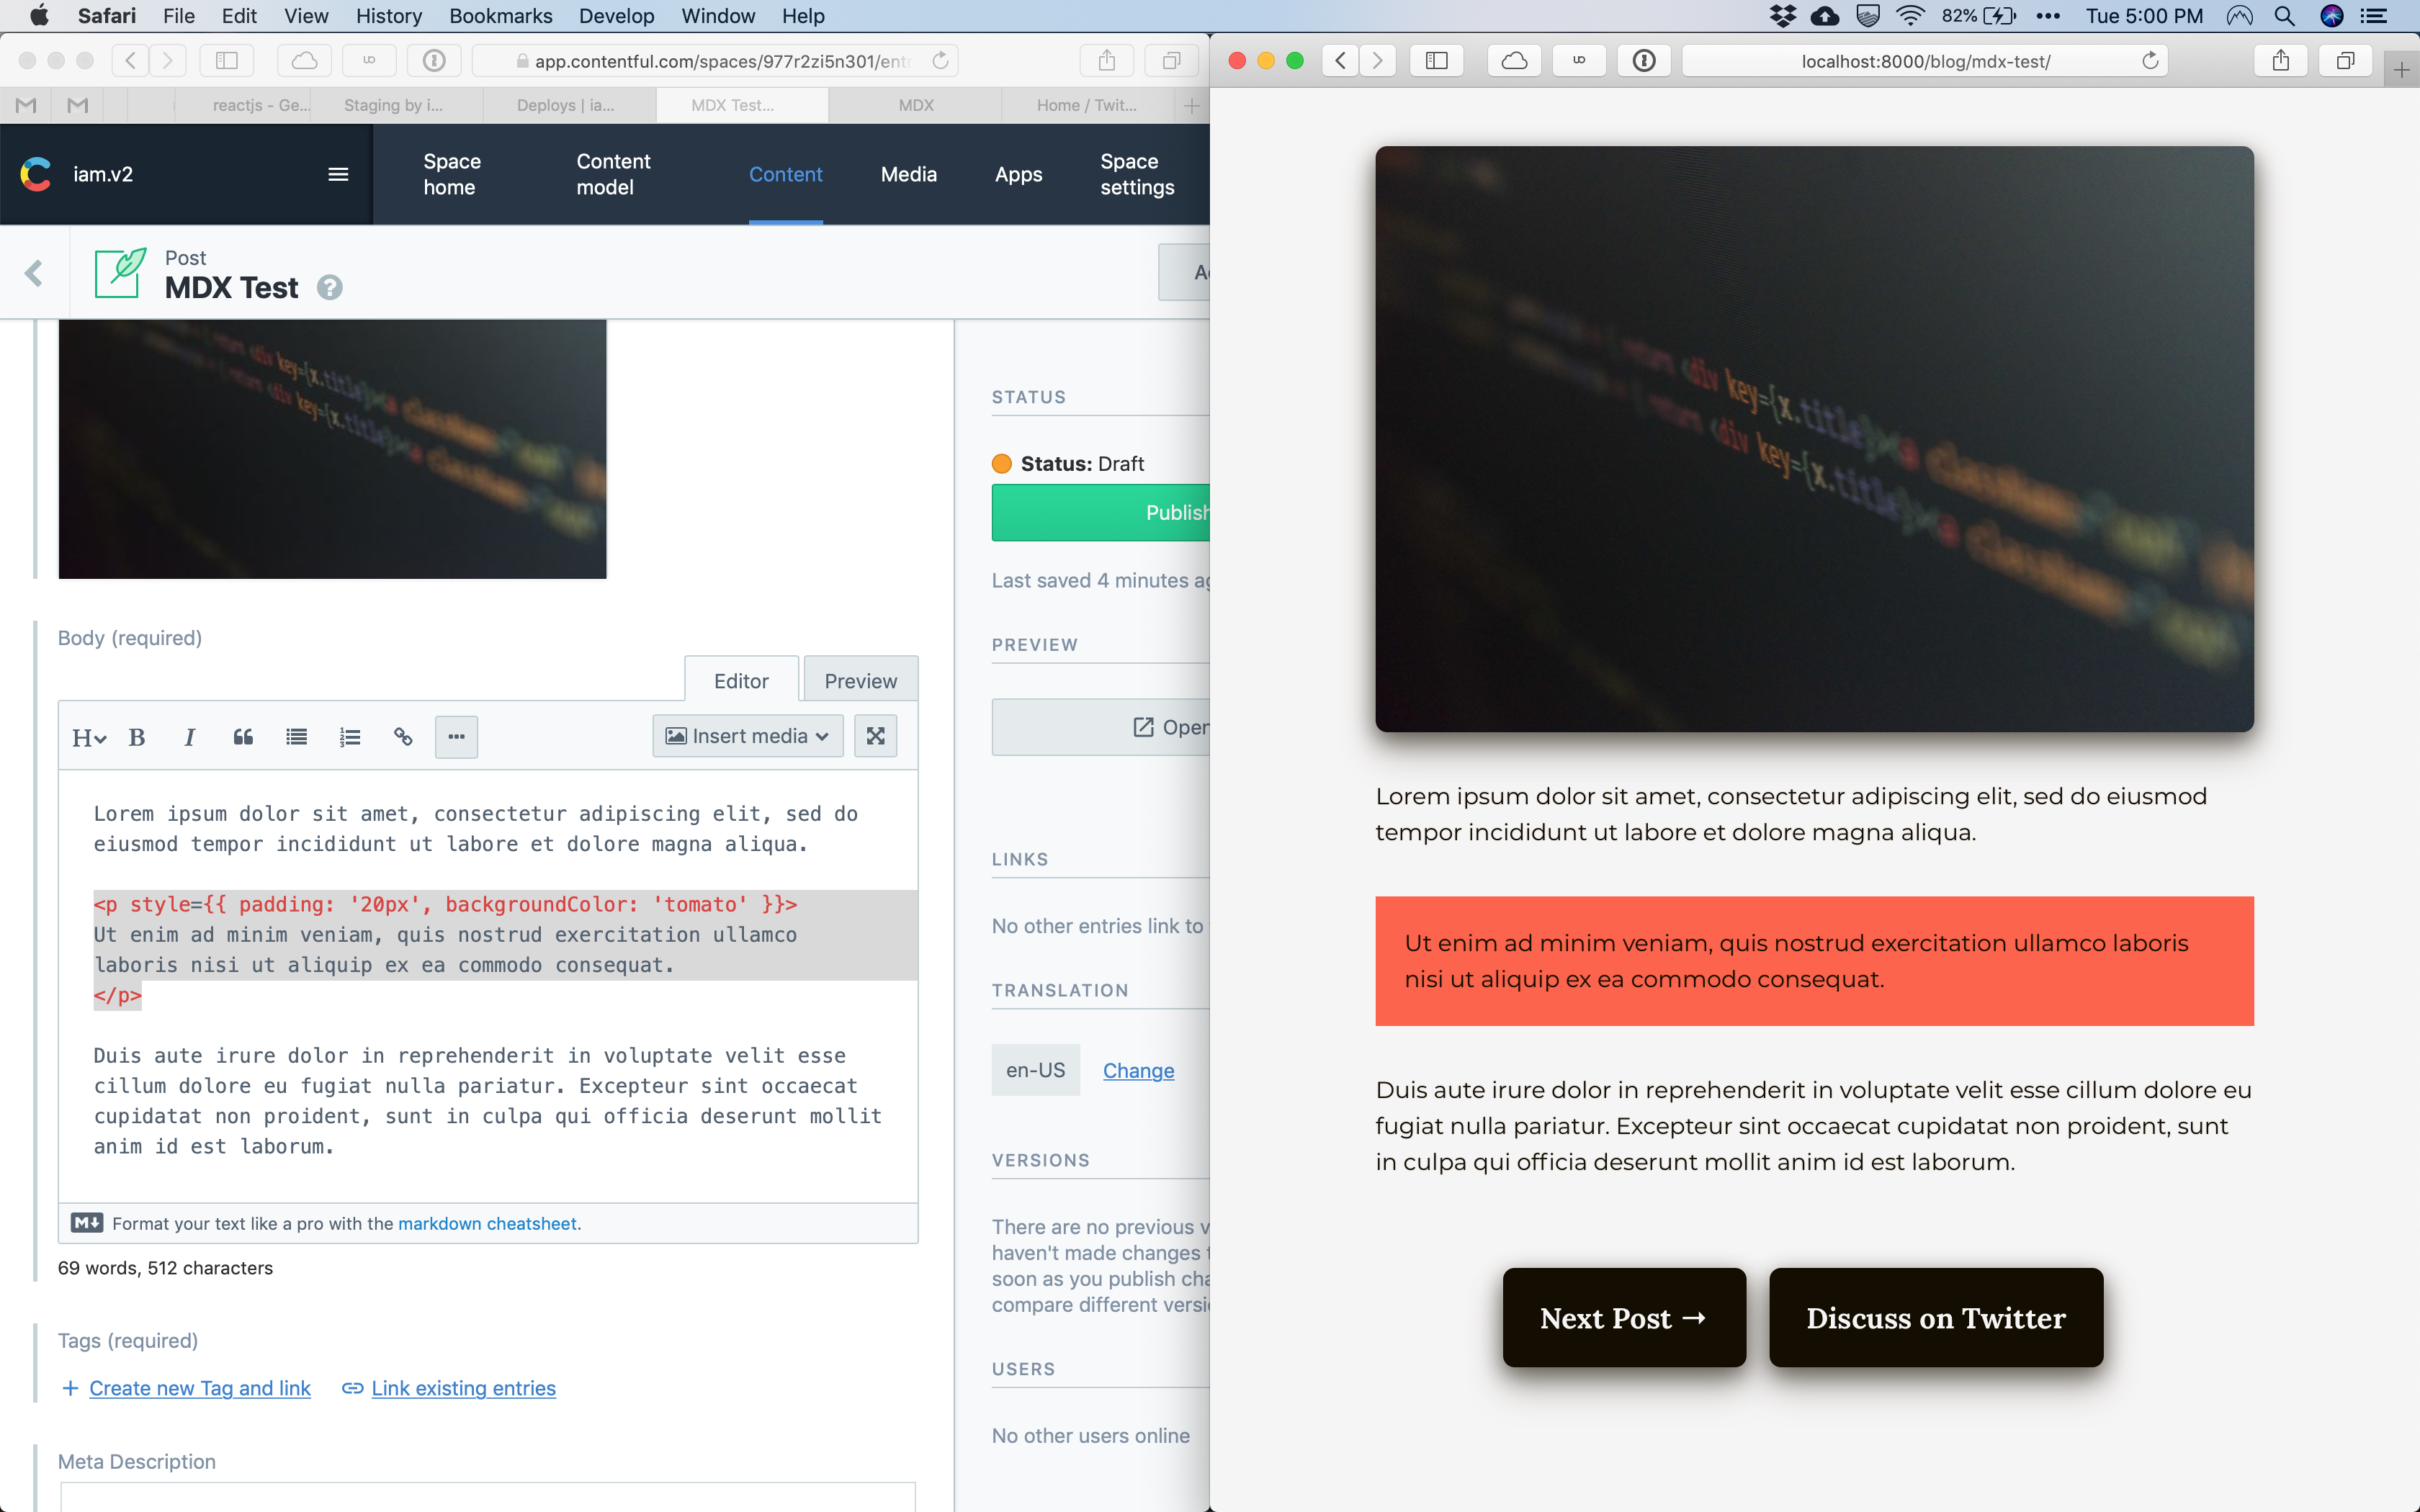
Task: Insert a hyperlink with the link icon
Action: pyautogui.click(x=403, y=737)
